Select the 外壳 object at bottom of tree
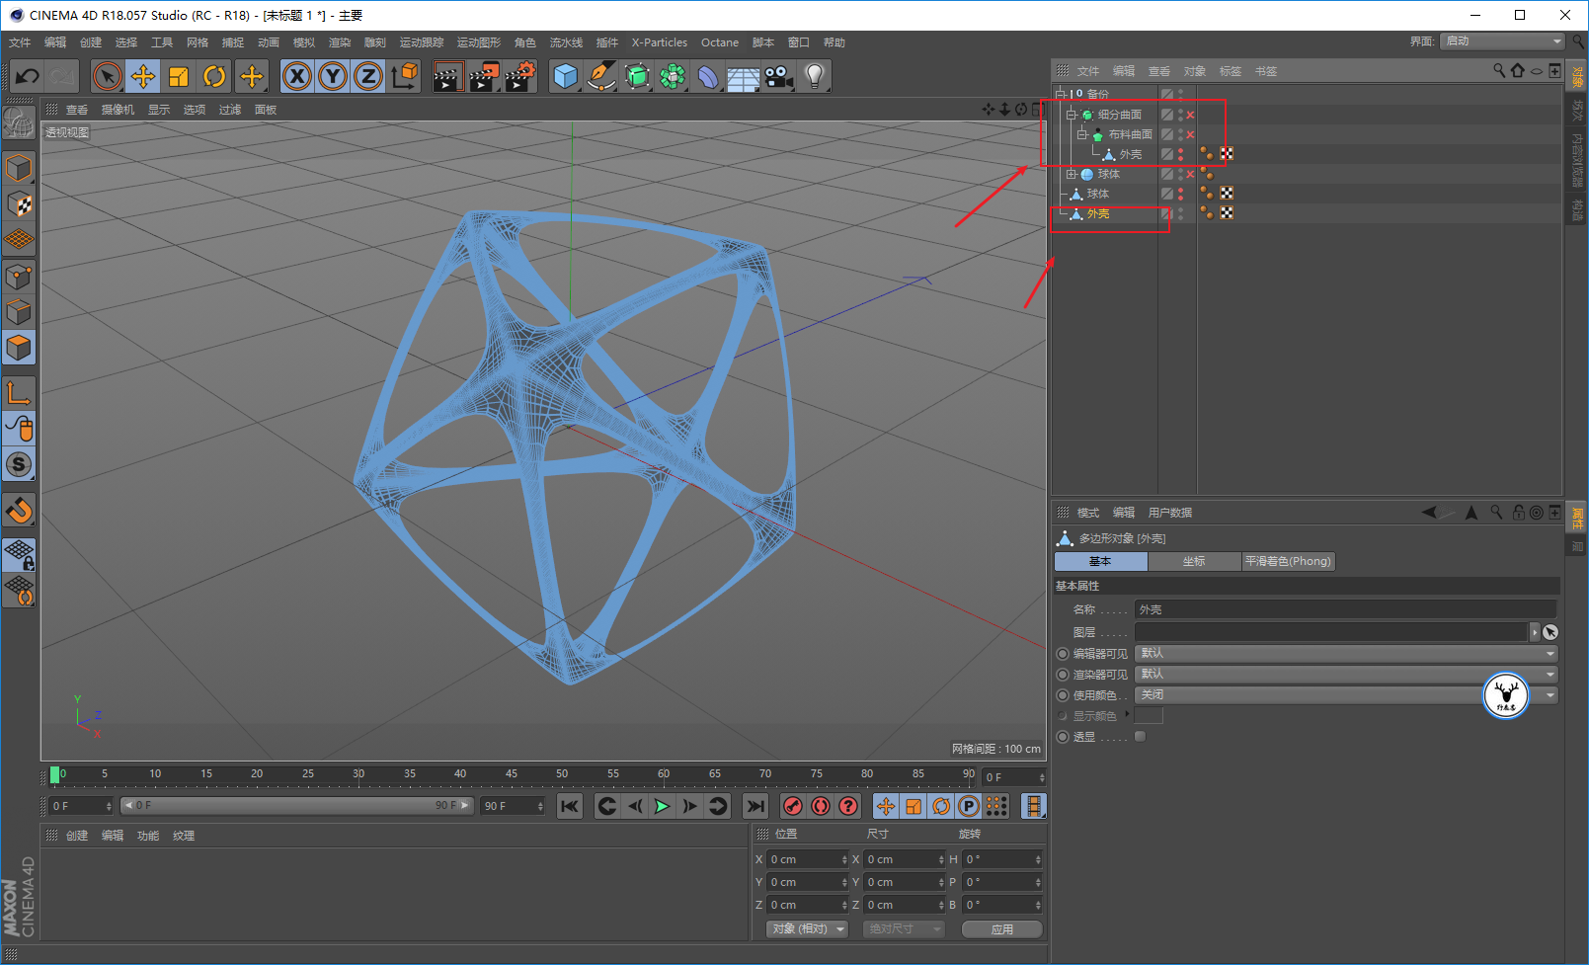1589x965 pixels. point(1098,213)
